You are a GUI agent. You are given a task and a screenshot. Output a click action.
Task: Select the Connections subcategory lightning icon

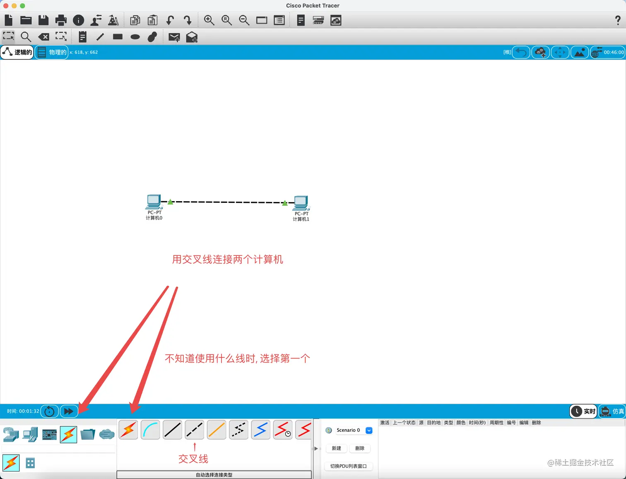[11, 463]
